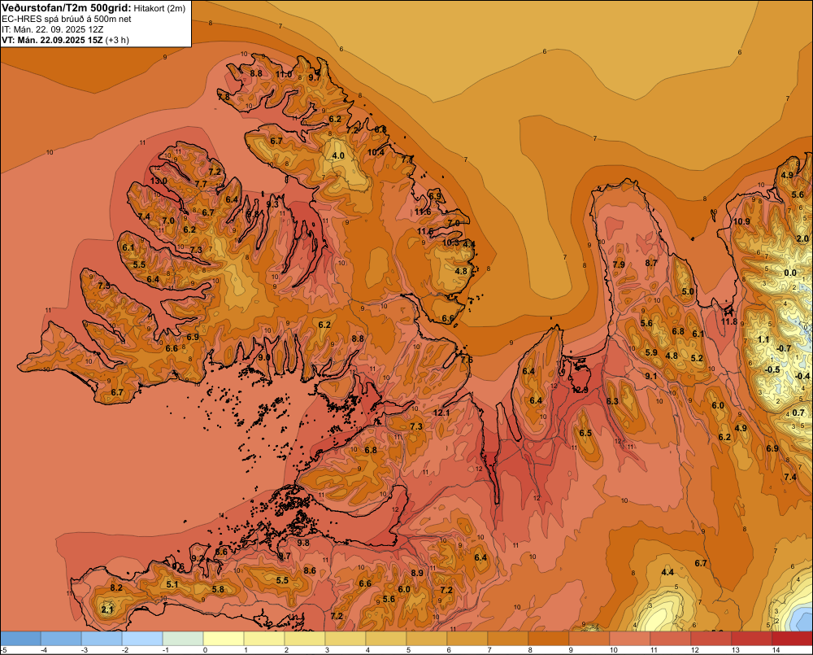Click the '9.8' temperature value on the map
The image size is (813, 655).
click(x=303, y=543)
